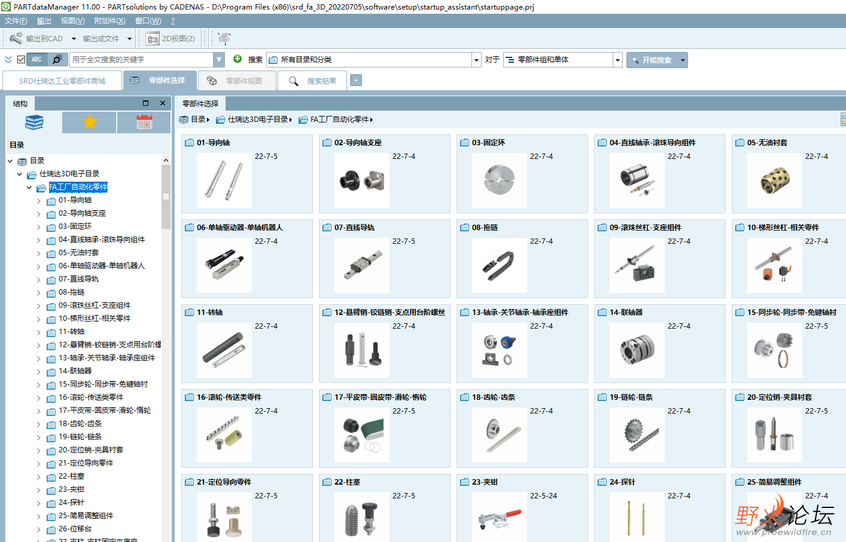846x542 pixels.
Task: Click the 2D projection toolbar icon
Action: tap(153, 39)
